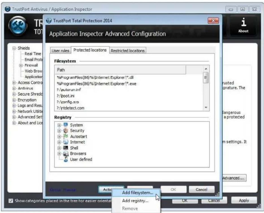Screen dimensions: 264x213
Task: Click OK in the Advanced Configuration dialog
Action: pyautogui.click(x=174, y=190)
